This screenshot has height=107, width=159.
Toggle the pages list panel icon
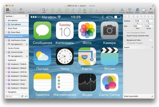(x=26, y=16)
